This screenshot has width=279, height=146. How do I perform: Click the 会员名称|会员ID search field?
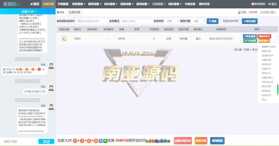pos(91,21)
